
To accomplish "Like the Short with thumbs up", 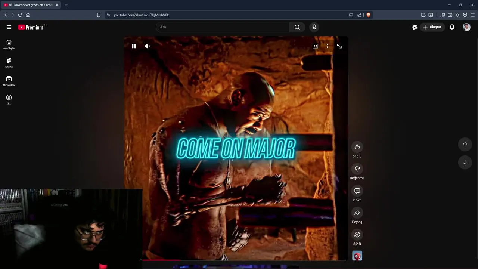I will click(x=357, y=147).
